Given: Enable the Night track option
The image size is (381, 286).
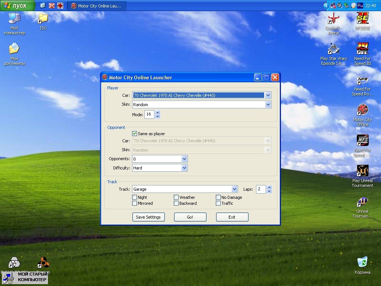Looking at the screenshot, I should 135,197.
